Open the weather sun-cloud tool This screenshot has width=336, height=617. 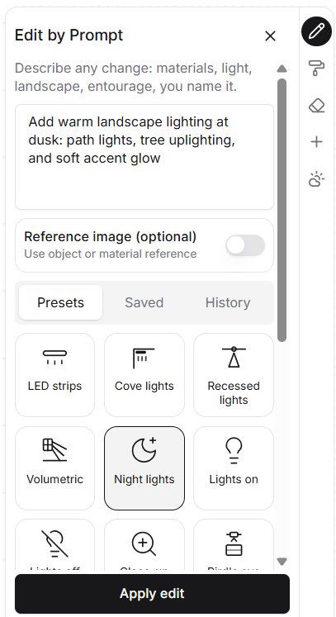[317, 179]
